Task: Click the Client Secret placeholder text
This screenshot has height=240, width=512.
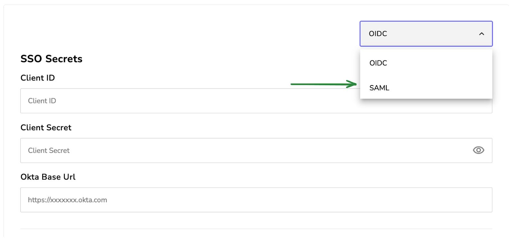Action: pyautogui.click(x=49, y=150)
